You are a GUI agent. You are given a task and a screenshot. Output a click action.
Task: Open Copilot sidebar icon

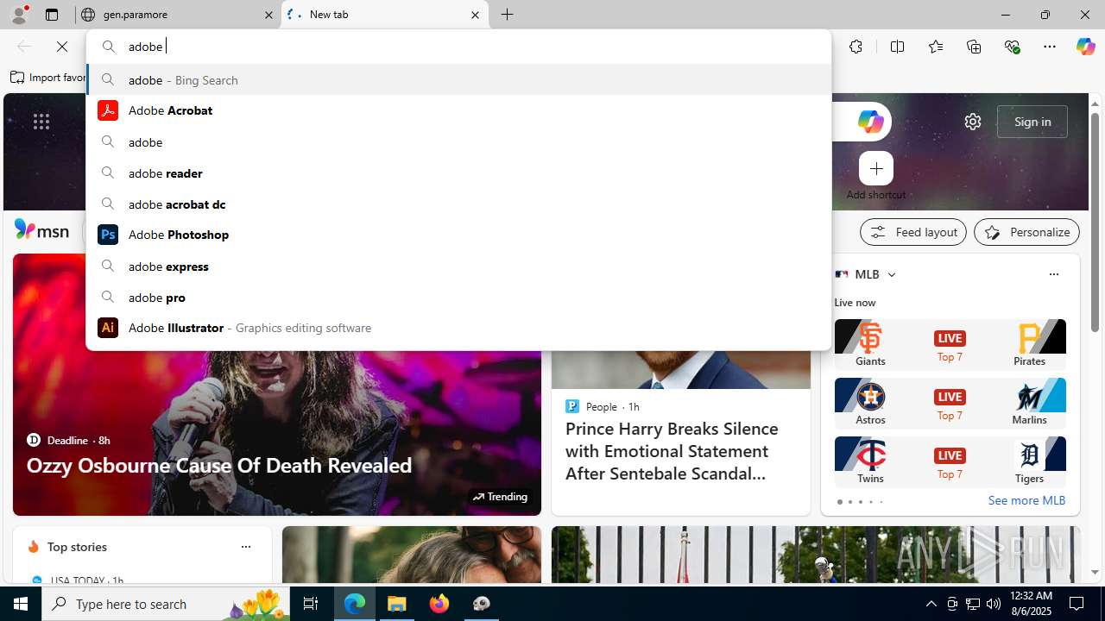point(1085,47)
